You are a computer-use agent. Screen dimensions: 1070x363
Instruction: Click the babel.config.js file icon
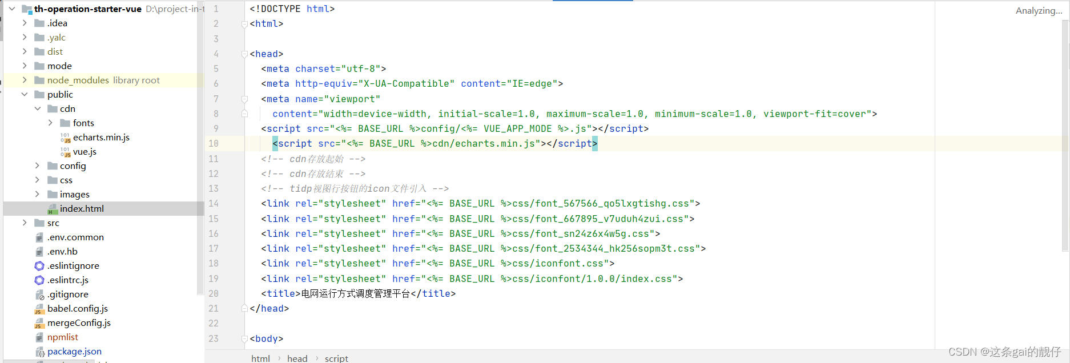pos(39,309)
